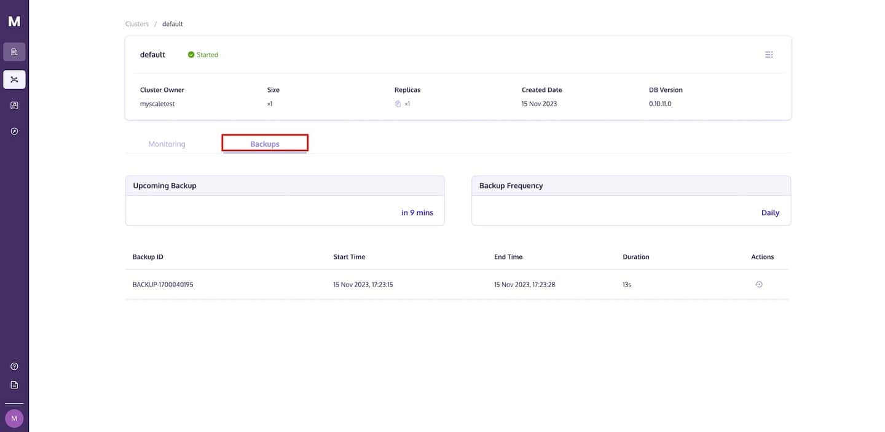Click the Cluster Owner label
Screen dimensions: 885x432
click(x=162, y=90)
